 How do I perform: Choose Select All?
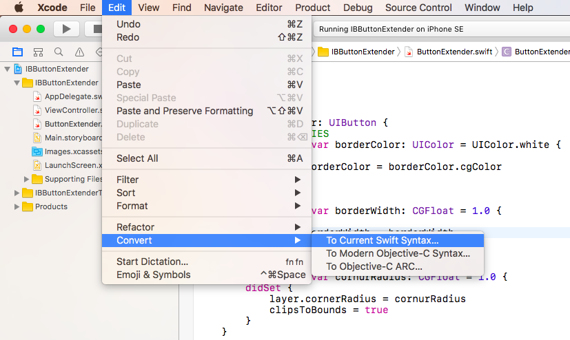point(207,158)
